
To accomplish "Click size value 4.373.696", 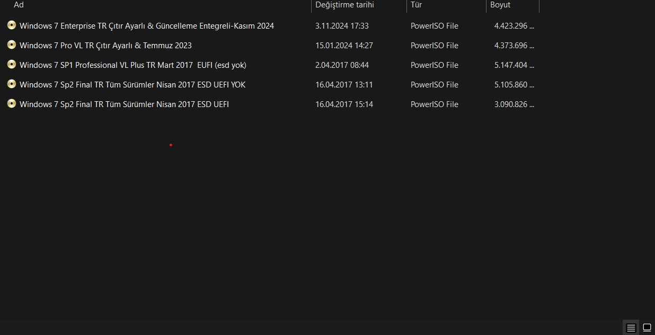I will pyautogui.click(x=514, y=45).
